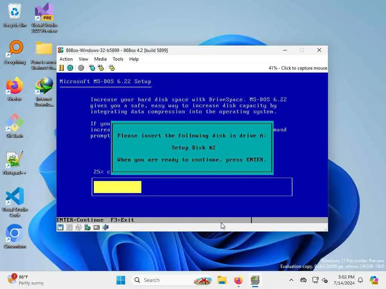The height and width of the screenshot is (289, 386).
Task: Open the notifications bell icon
Action: (360, 280)
